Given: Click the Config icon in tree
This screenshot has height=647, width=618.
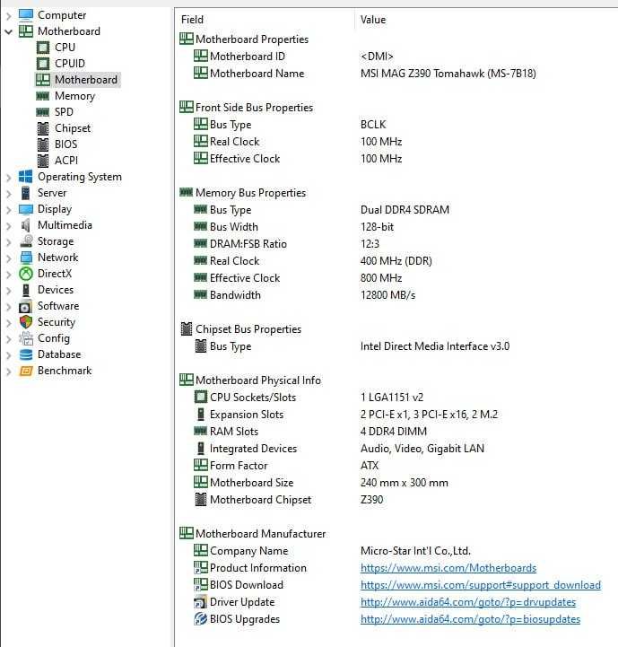Looking at the screenshot, I should pos(26,338).
